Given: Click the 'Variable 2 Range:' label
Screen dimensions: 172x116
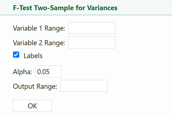Looking at the screenshot, I should pyautogui.click(x=39, y=43).
